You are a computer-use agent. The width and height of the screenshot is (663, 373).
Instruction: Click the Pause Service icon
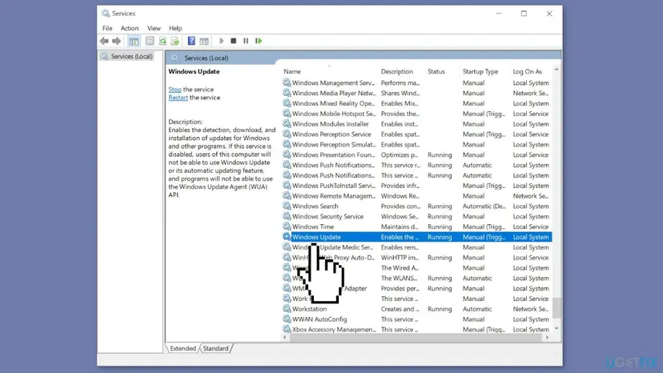(246, 41)
